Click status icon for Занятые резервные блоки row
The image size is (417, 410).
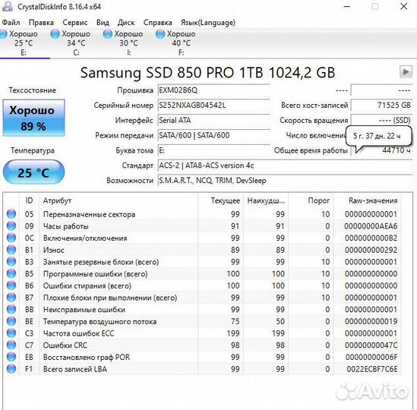coord(11,262)
